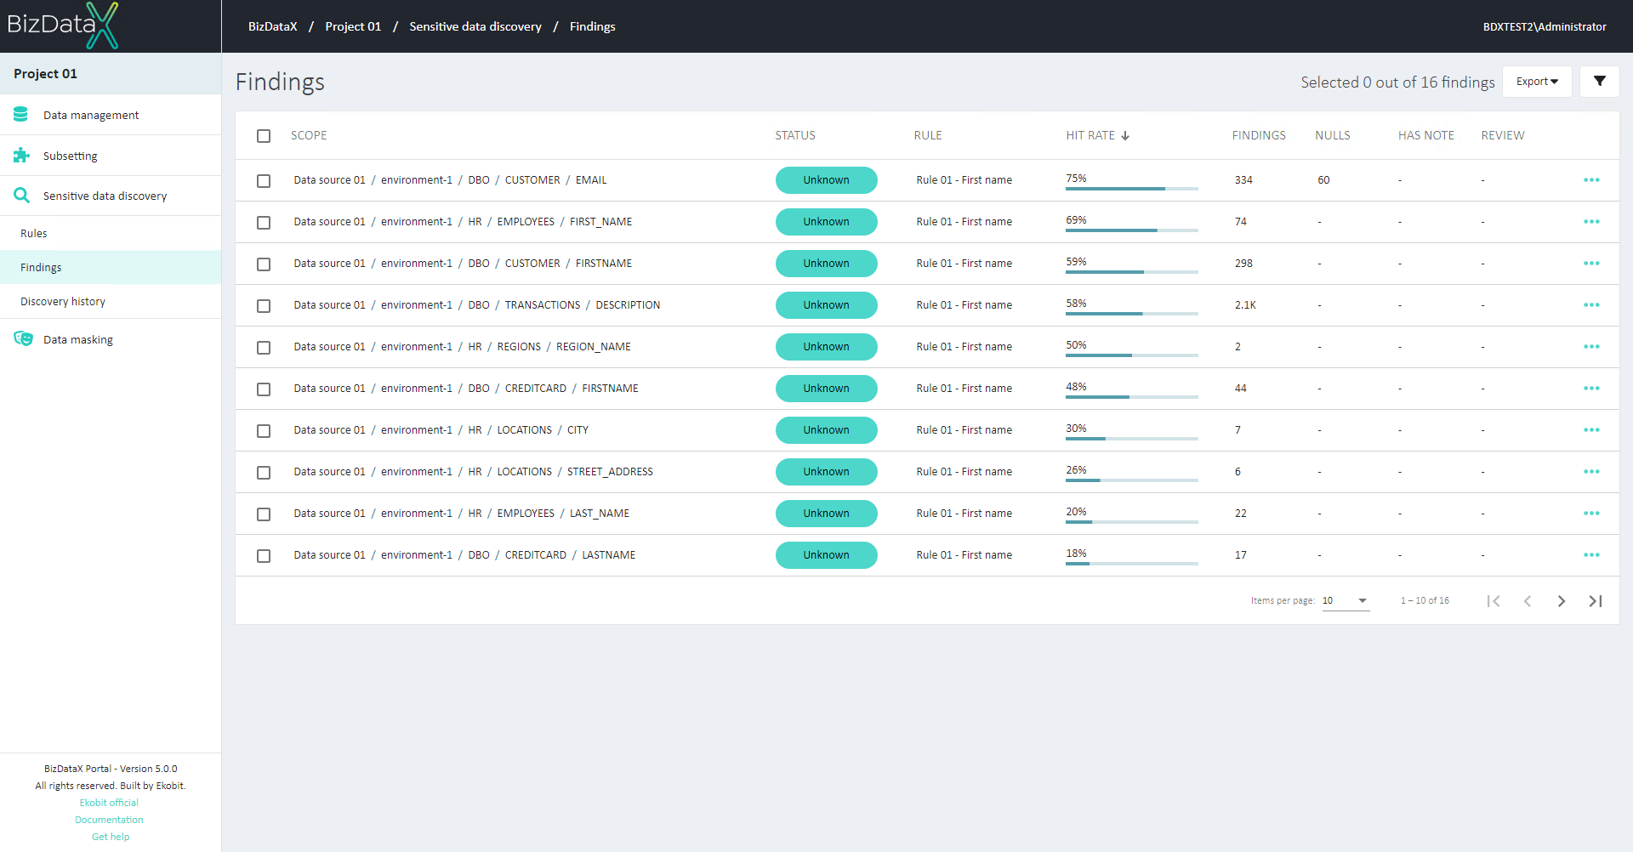The image size is (1633, 852).
Task: Go to the previous page of findings
Action: coord(1528,601)
